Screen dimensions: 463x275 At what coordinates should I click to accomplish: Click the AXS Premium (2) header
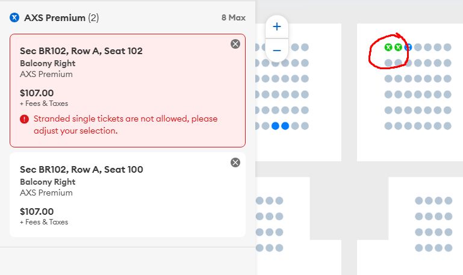tap(61, 18)
